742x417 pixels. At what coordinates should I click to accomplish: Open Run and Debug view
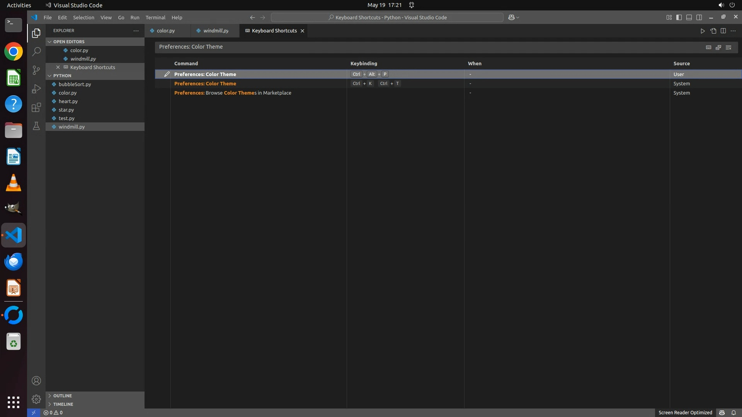[x=36, y=89]
